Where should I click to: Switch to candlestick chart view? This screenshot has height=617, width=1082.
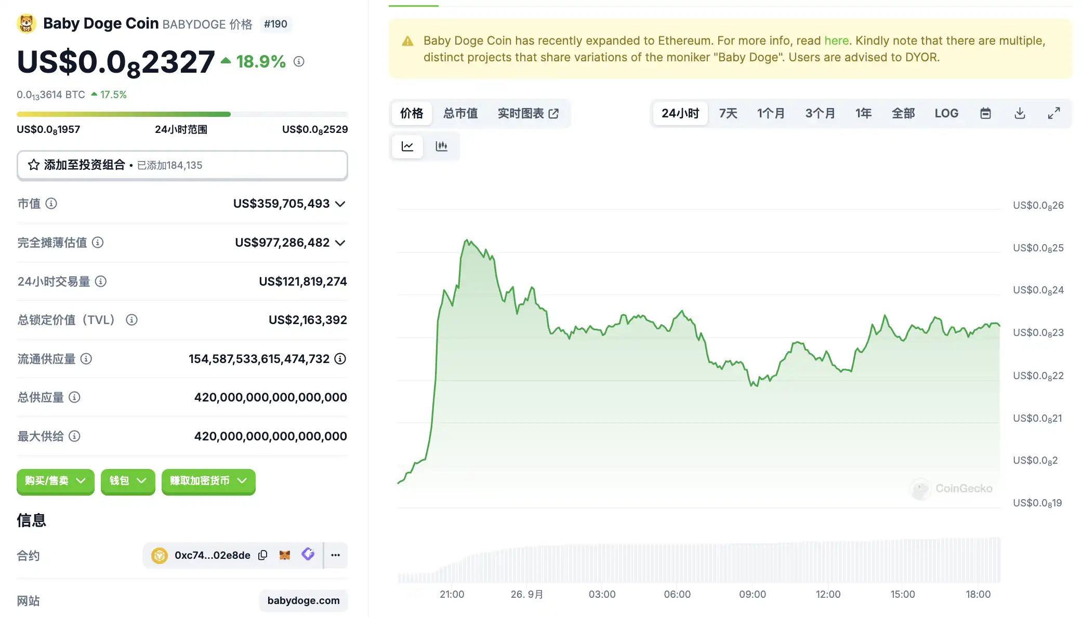(x=441, y=146)
